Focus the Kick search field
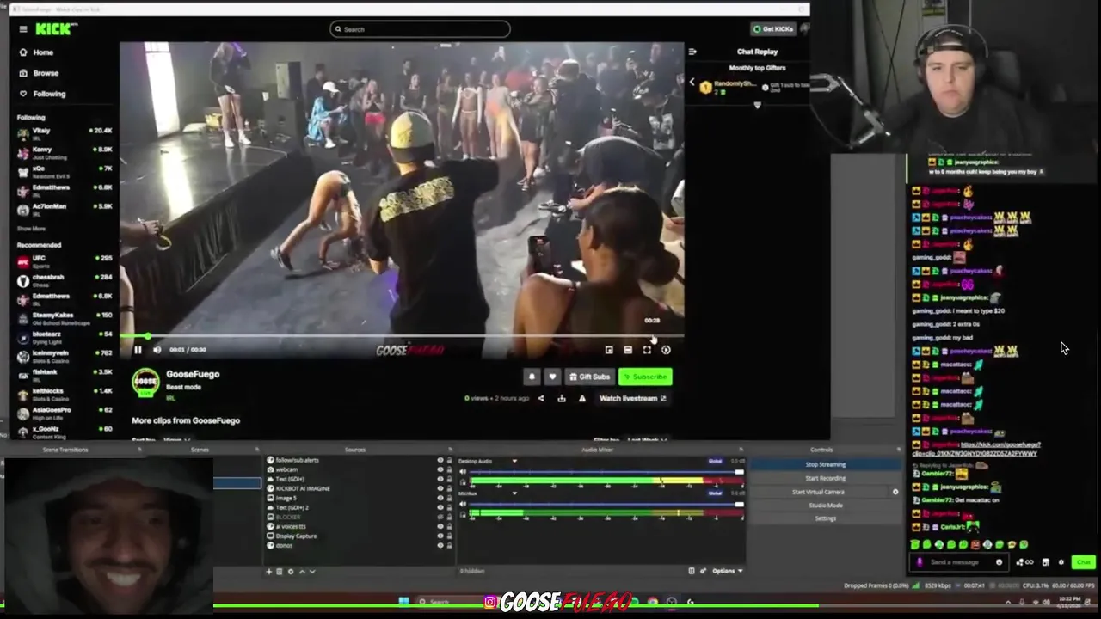This screenshot has height=619, width=1101. 420,29
